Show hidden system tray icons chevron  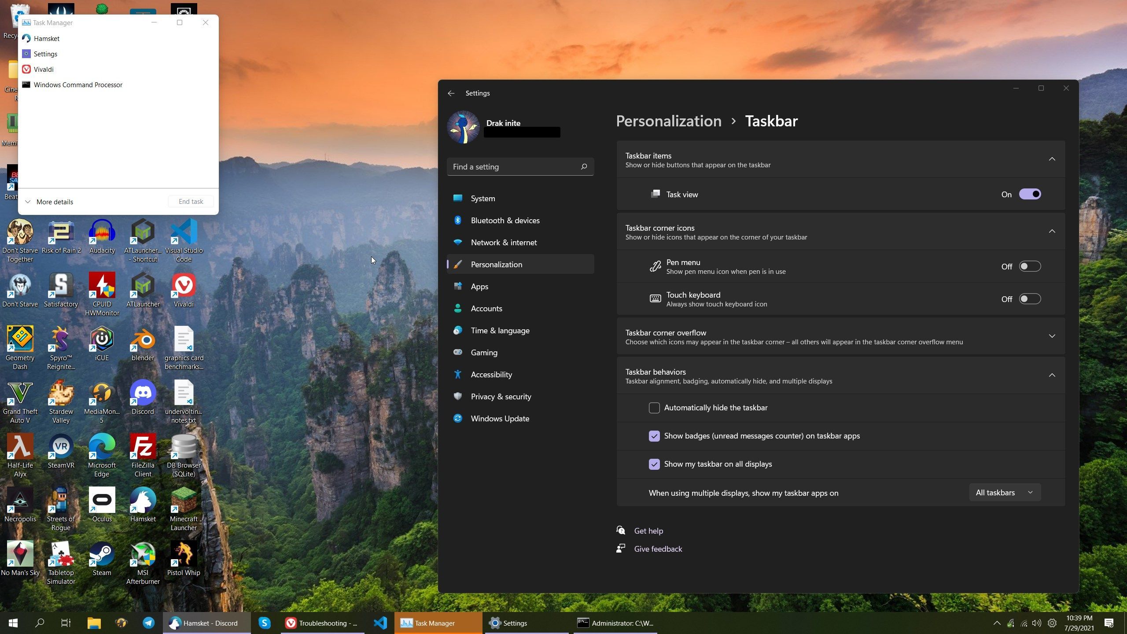997,623
